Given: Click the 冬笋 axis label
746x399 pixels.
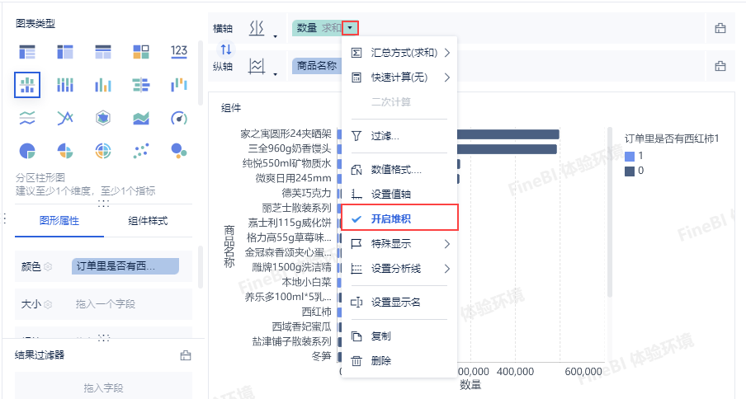Looking at the screenshot, I should tap(322, 356).
